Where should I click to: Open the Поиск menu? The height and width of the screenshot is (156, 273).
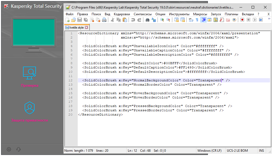coord(96,14)
